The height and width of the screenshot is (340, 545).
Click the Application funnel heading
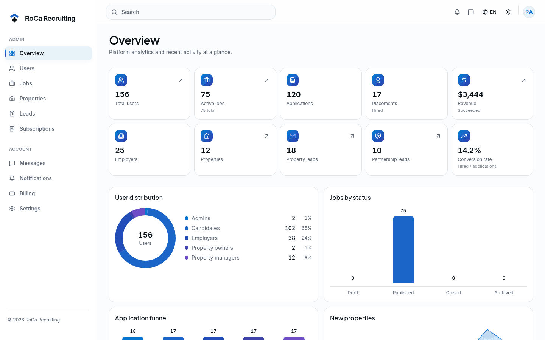pos(141,318)
